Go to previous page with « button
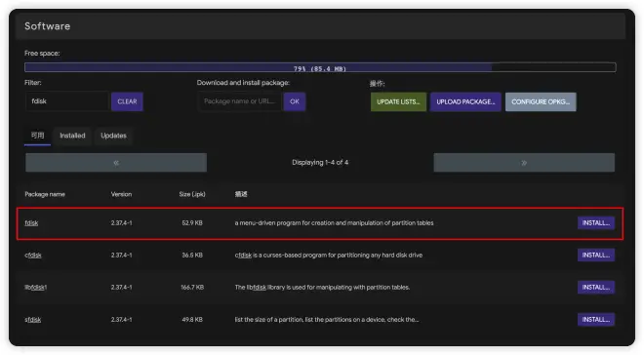The height and width of the screenshot is (355, 644). pos(116,163)
